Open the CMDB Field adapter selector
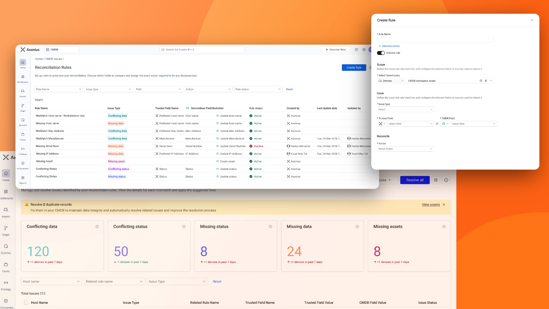 tap(445, 124)
